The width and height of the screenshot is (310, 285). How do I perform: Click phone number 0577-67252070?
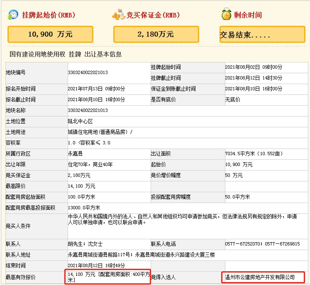[243, 244]
